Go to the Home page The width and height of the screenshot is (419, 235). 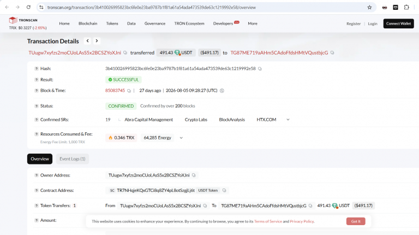(64, 23)
